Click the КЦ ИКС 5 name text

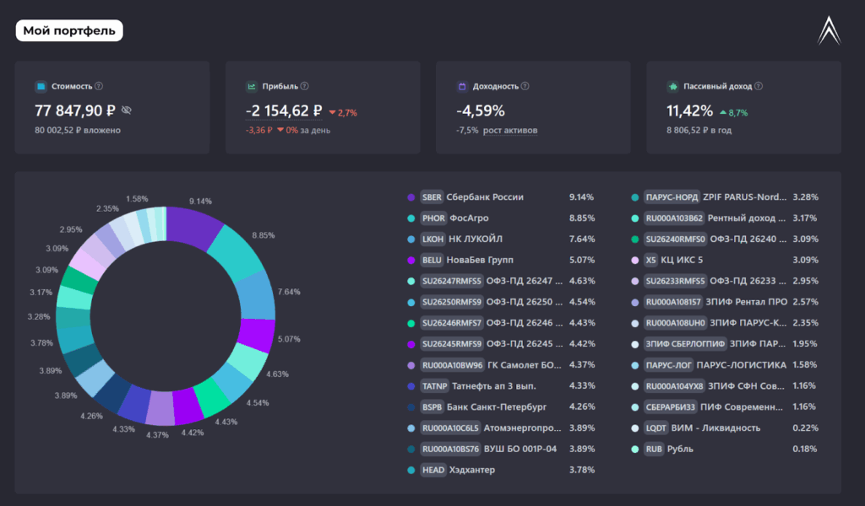(682, 260)
